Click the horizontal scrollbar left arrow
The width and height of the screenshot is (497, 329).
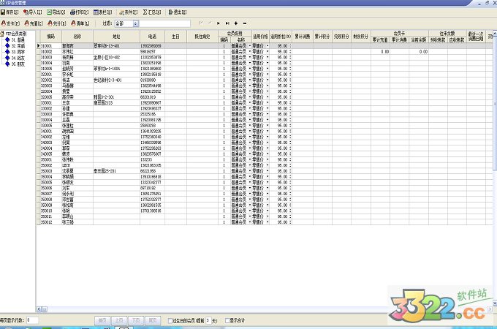click(x=39, y=309)
